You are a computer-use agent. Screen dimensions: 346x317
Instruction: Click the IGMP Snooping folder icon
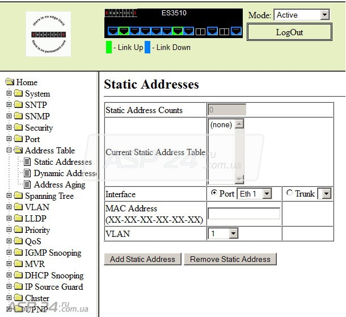[x=18, y=252]
